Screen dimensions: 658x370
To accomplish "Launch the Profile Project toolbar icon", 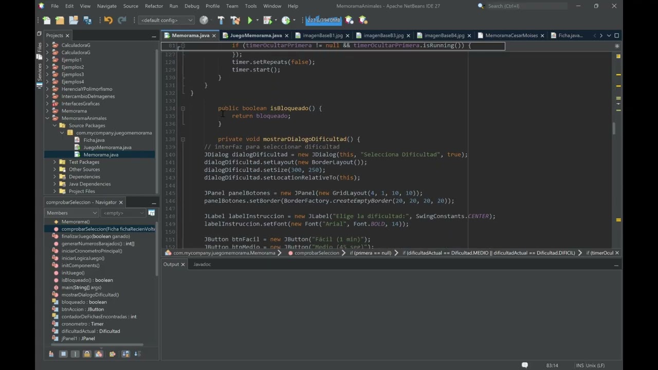I will pos(286,20).
